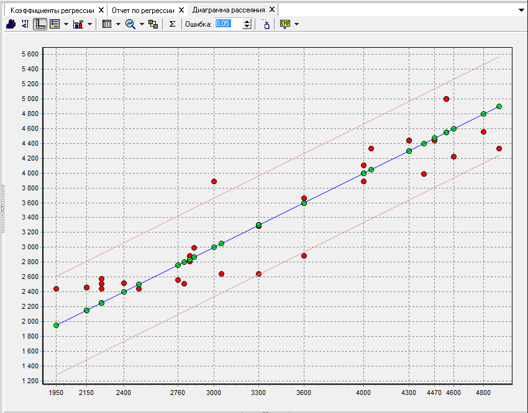Click the 3D bar chart toolbar icon
Viewport: 528px width, 413px height.
(11, 24)
